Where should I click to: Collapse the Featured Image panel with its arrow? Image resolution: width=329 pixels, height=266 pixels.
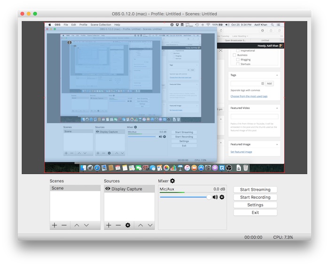pos(277,144)
